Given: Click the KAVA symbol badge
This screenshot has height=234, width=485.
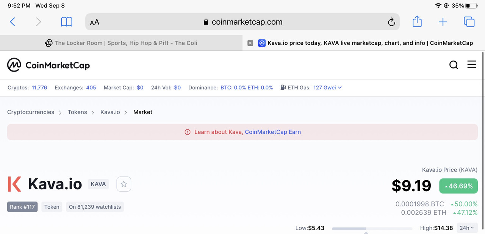Looking at the screenshot, I should pos(98,184).
